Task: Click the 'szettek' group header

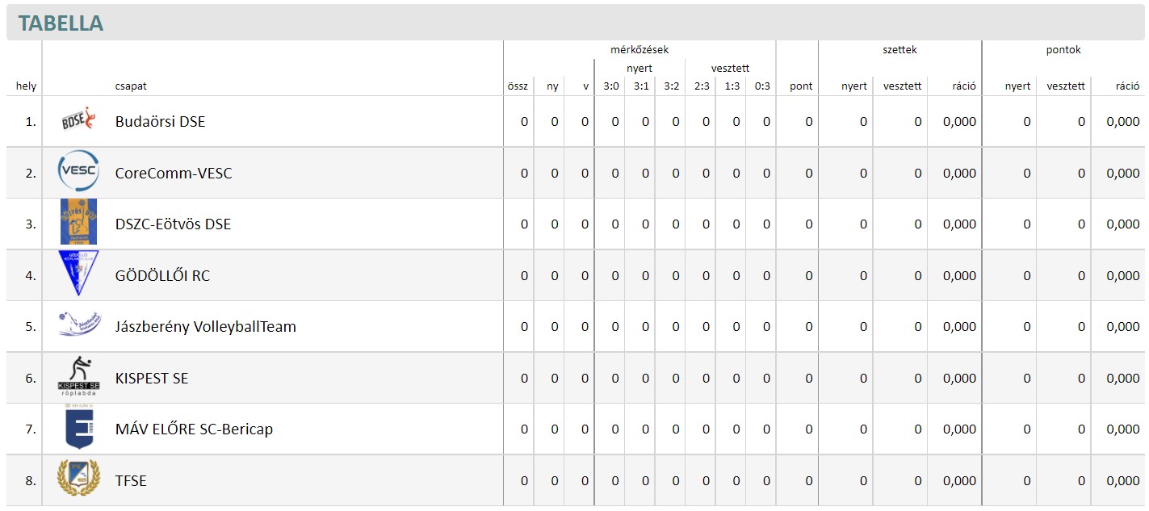Action: click(x=899, y=50)
